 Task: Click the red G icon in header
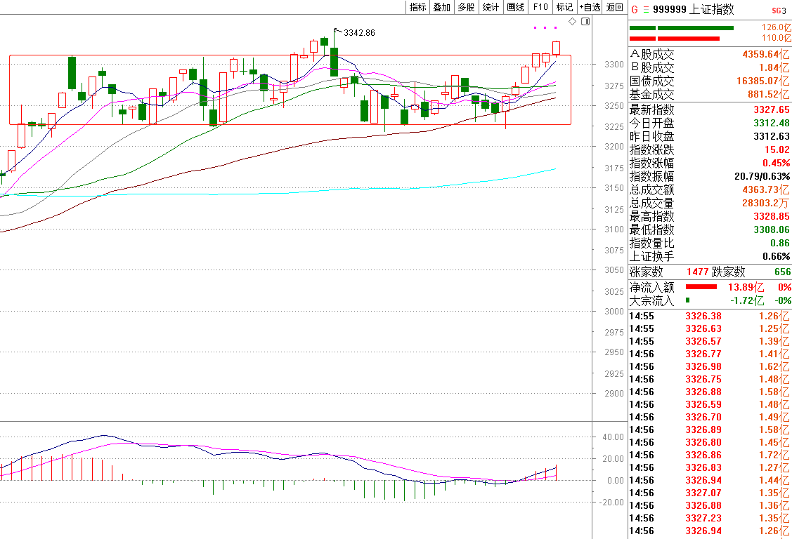tap(635, 10)
